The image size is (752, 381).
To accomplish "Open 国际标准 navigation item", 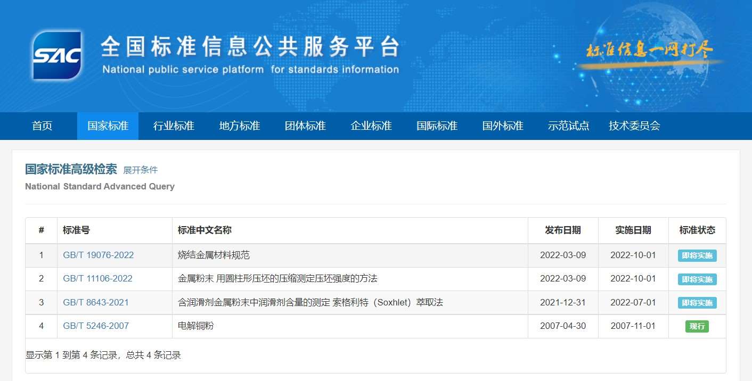I will [437, 126].
